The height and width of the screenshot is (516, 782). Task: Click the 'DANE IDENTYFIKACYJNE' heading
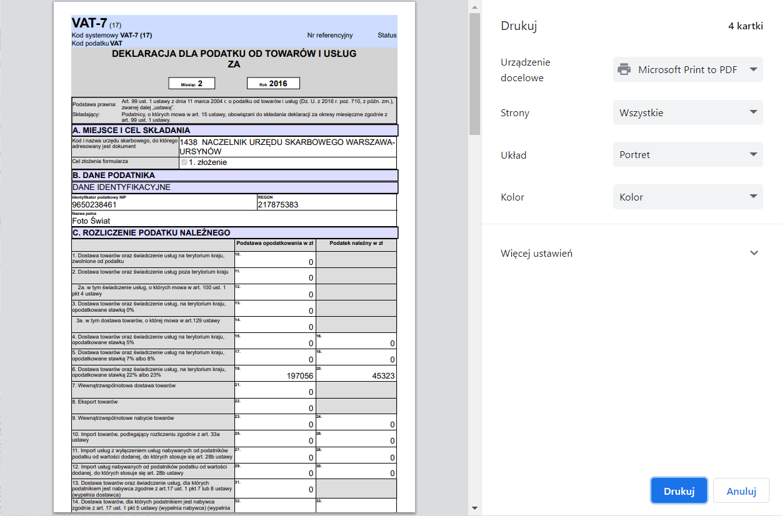tap(121, 187)
